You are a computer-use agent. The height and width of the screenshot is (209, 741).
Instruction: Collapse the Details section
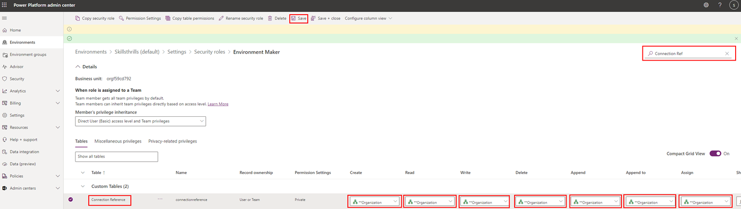(x=77, y=67)
